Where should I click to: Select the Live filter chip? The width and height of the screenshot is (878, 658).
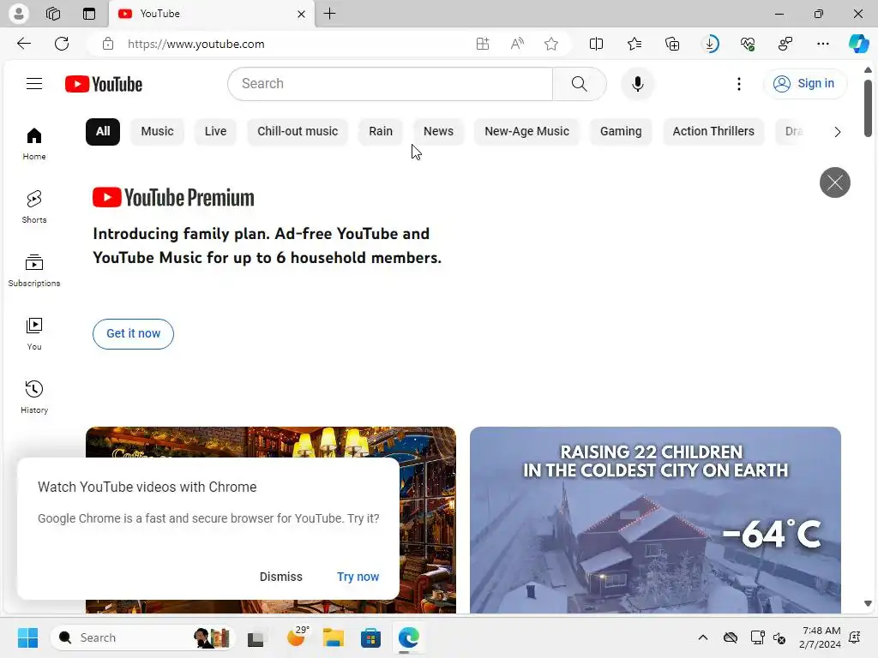tap(215, 131)
